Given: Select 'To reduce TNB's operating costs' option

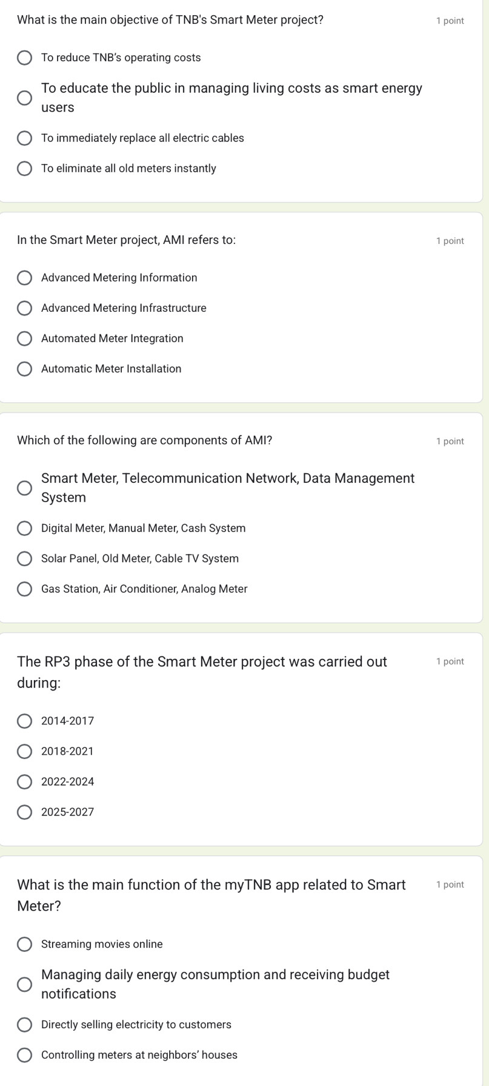Looking at the screenshot, I should [24, 58].
